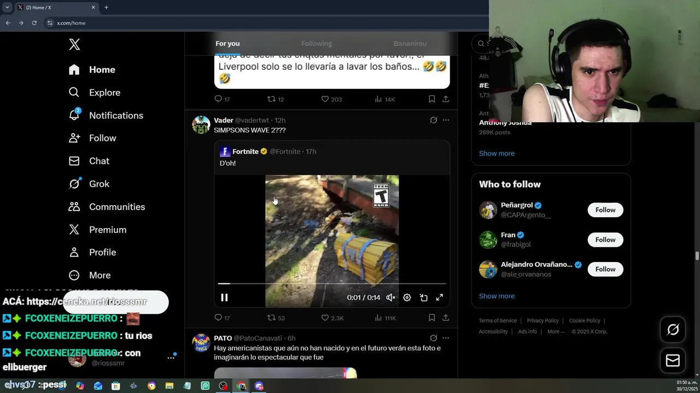Screen dimensions: 700x393
Task: Open three-dot menu on PATO's post
Action: [446, 338]
